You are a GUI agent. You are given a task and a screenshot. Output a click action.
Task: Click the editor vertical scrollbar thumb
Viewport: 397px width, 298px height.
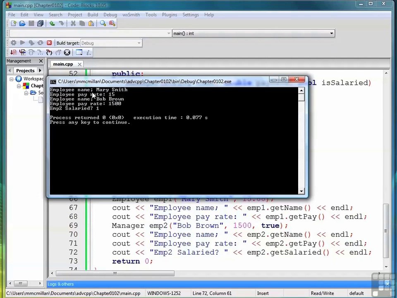click(386, 231)
